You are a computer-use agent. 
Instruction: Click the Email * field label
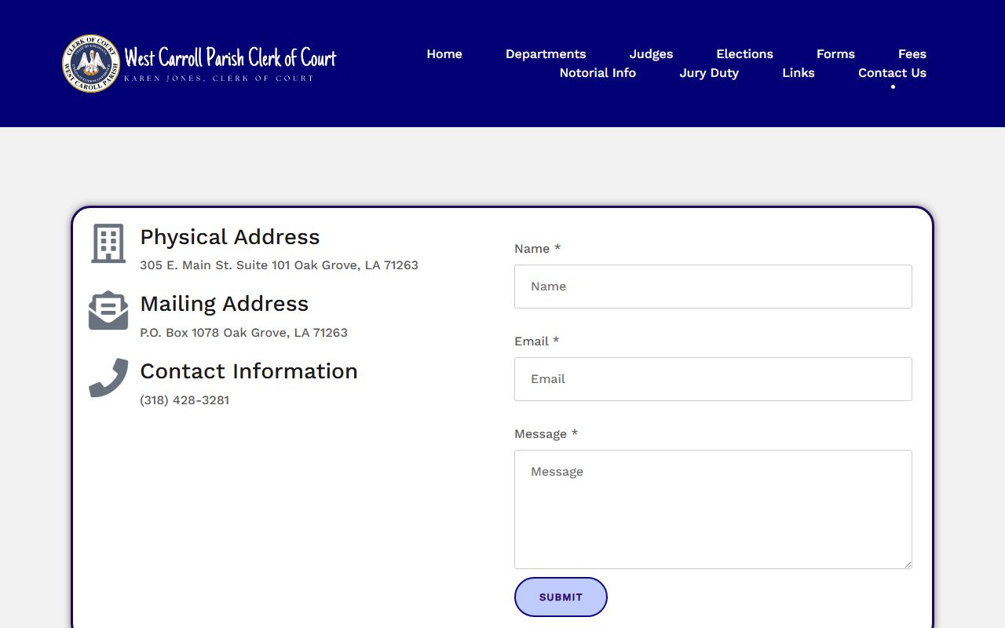click(537, 341)
